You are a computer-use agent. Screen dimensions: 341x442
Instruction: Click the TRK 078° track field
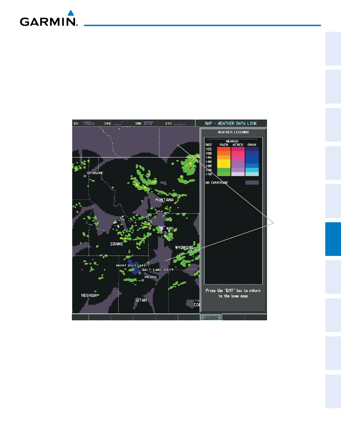pos(144,123)
